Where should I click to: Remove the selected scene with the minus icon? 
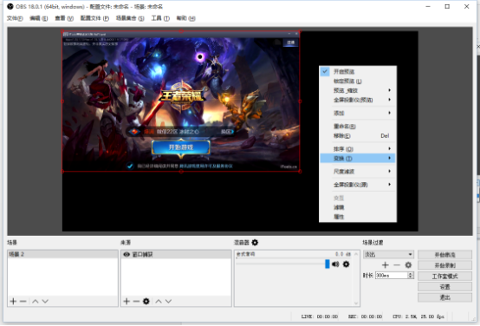tap(23, 301)
